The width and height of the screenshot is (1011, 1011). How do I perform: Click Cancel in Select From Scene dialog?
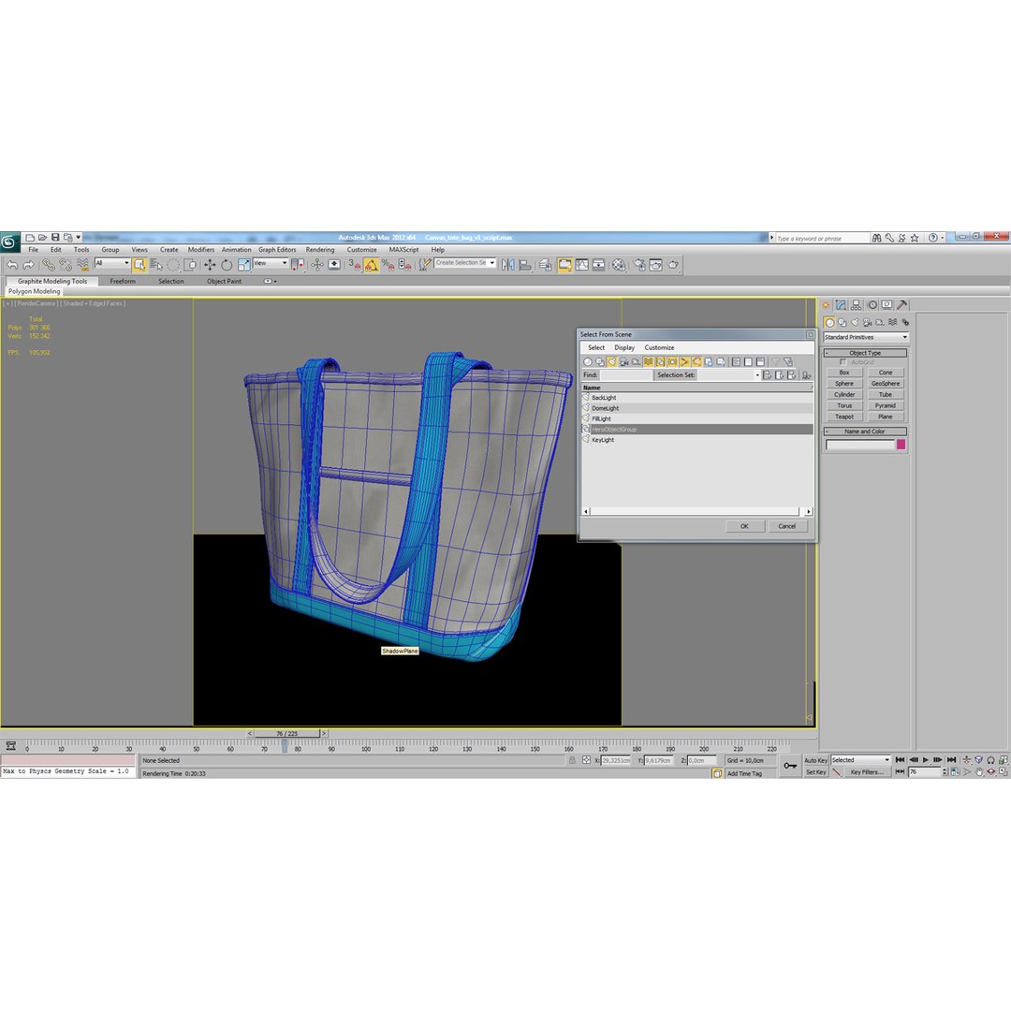[786, 526]
